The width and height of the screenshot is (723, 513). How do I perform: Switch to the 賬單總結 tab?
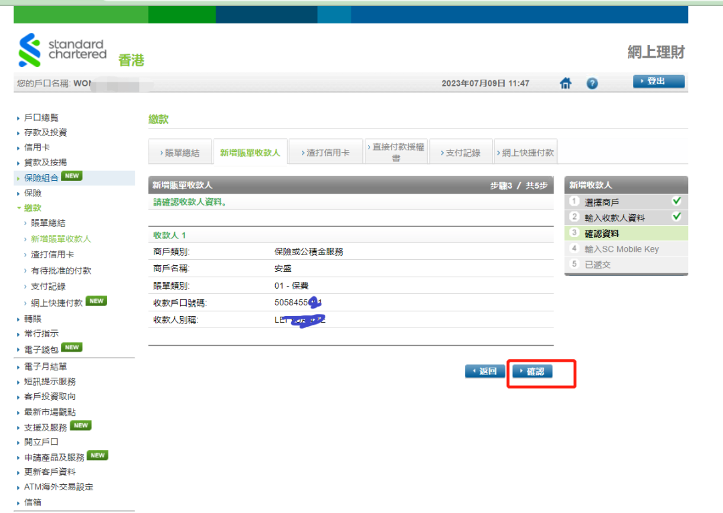pos(179,153)
